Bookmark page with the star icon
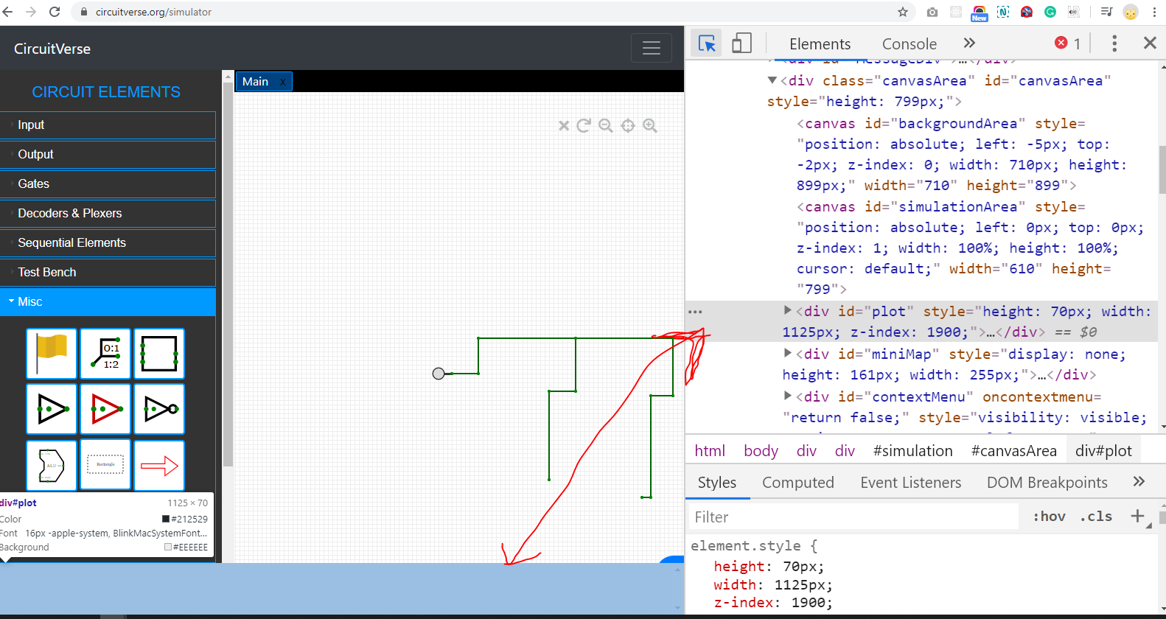1166x619 pixels. click(x=903, y=12)
